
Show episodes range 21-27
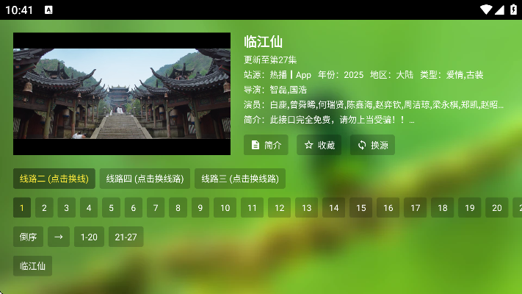126,237
